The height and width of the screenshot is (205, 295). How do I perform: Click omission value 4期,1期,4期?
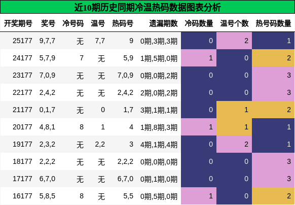(159, 145)
